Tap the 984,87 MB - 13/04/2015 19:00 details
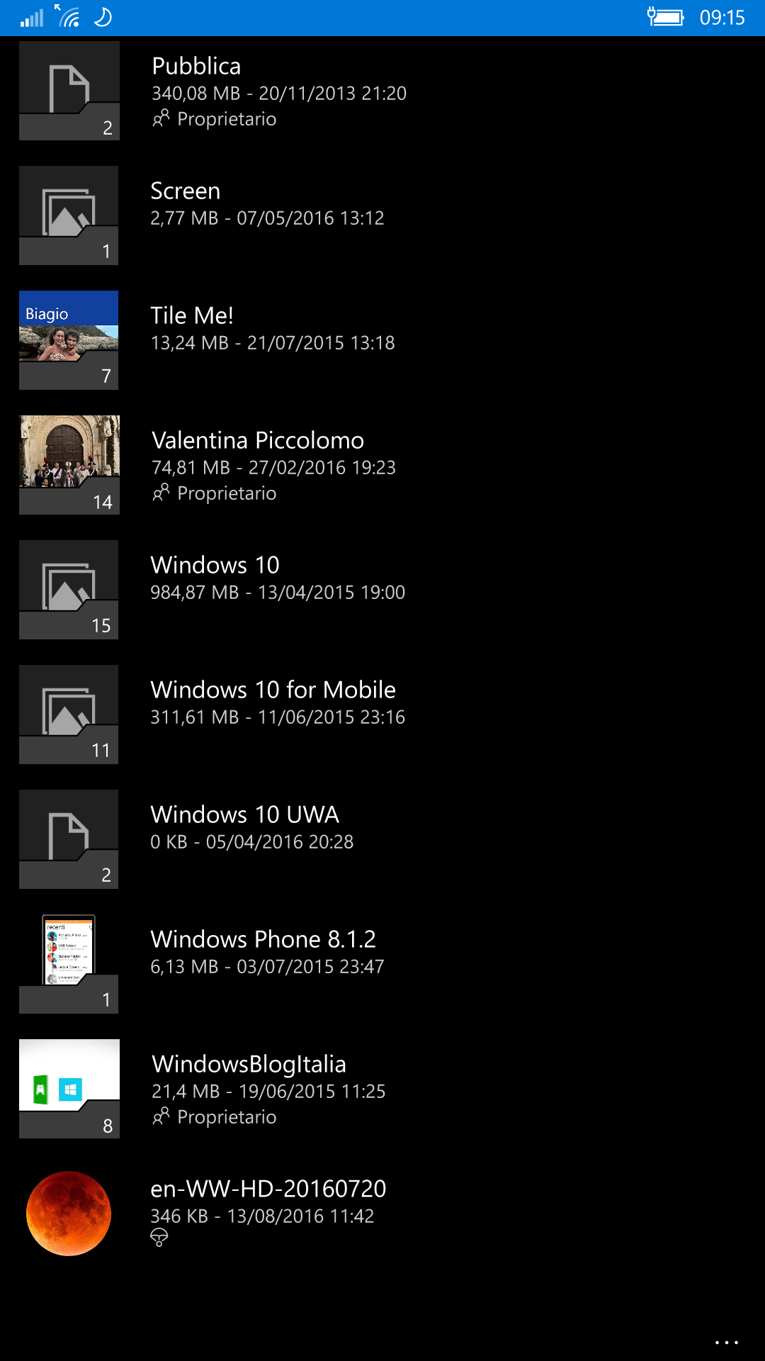 click(278, 593)
